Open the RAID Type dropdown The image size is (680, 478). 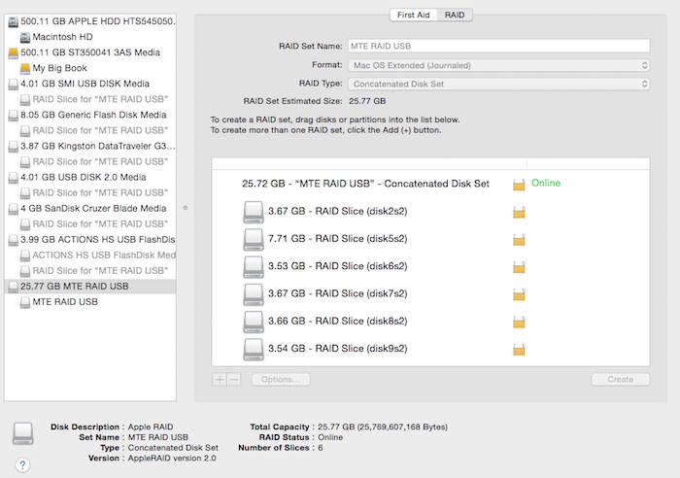click(x=498, y=84)
